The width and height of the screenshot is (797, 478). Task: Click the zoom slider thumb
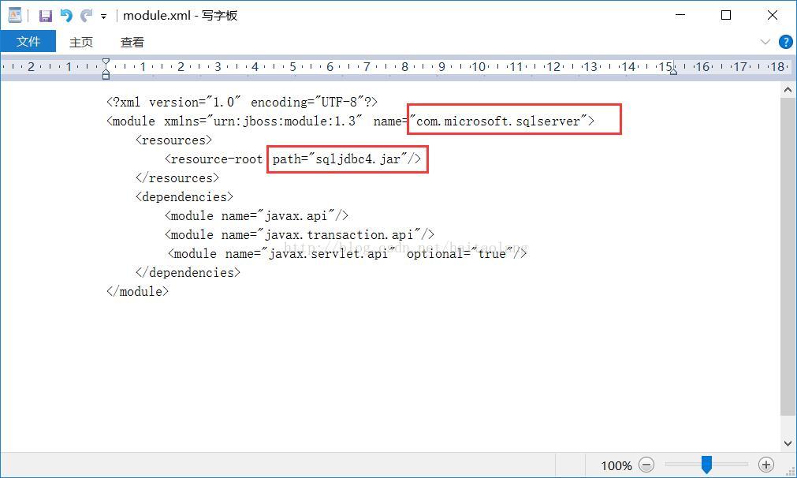tap(706, 465)
